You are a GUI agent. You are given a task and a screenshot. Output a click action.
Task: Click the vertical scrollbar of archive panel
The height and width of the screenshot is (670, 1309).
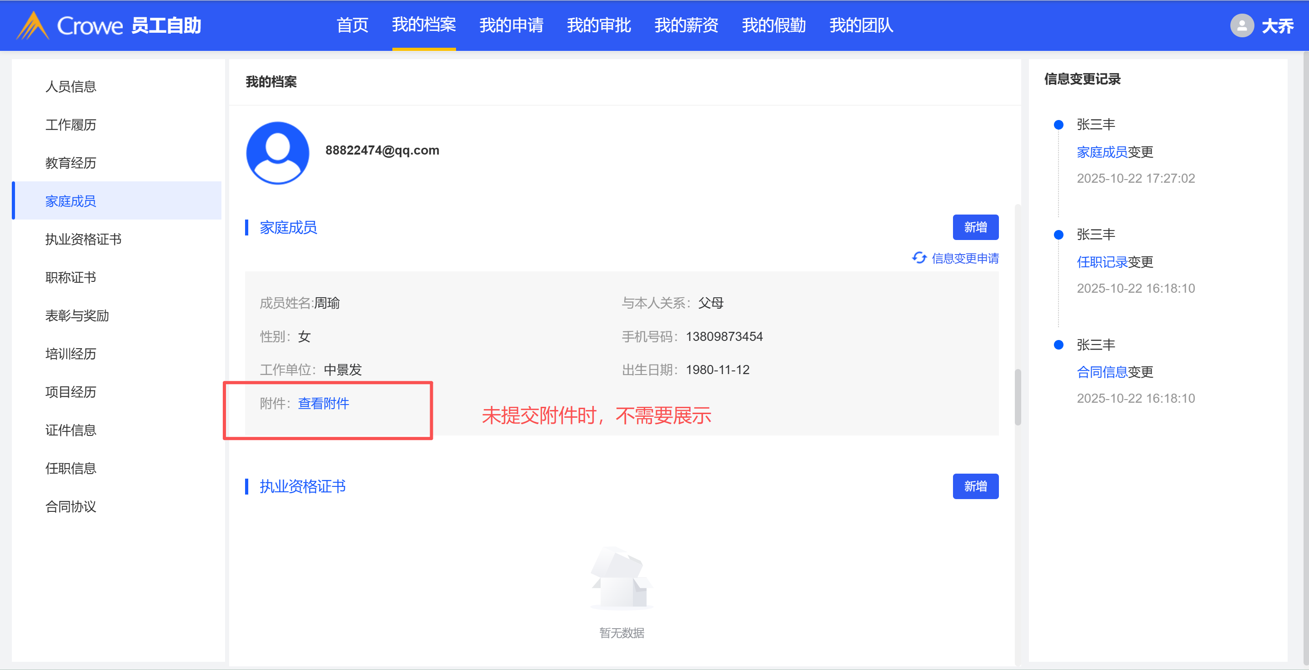pyautogui.click(x=1017, y=397)
